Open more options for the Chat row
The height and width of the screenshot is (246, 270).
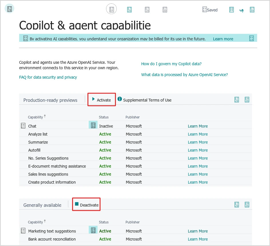(93, 125)
